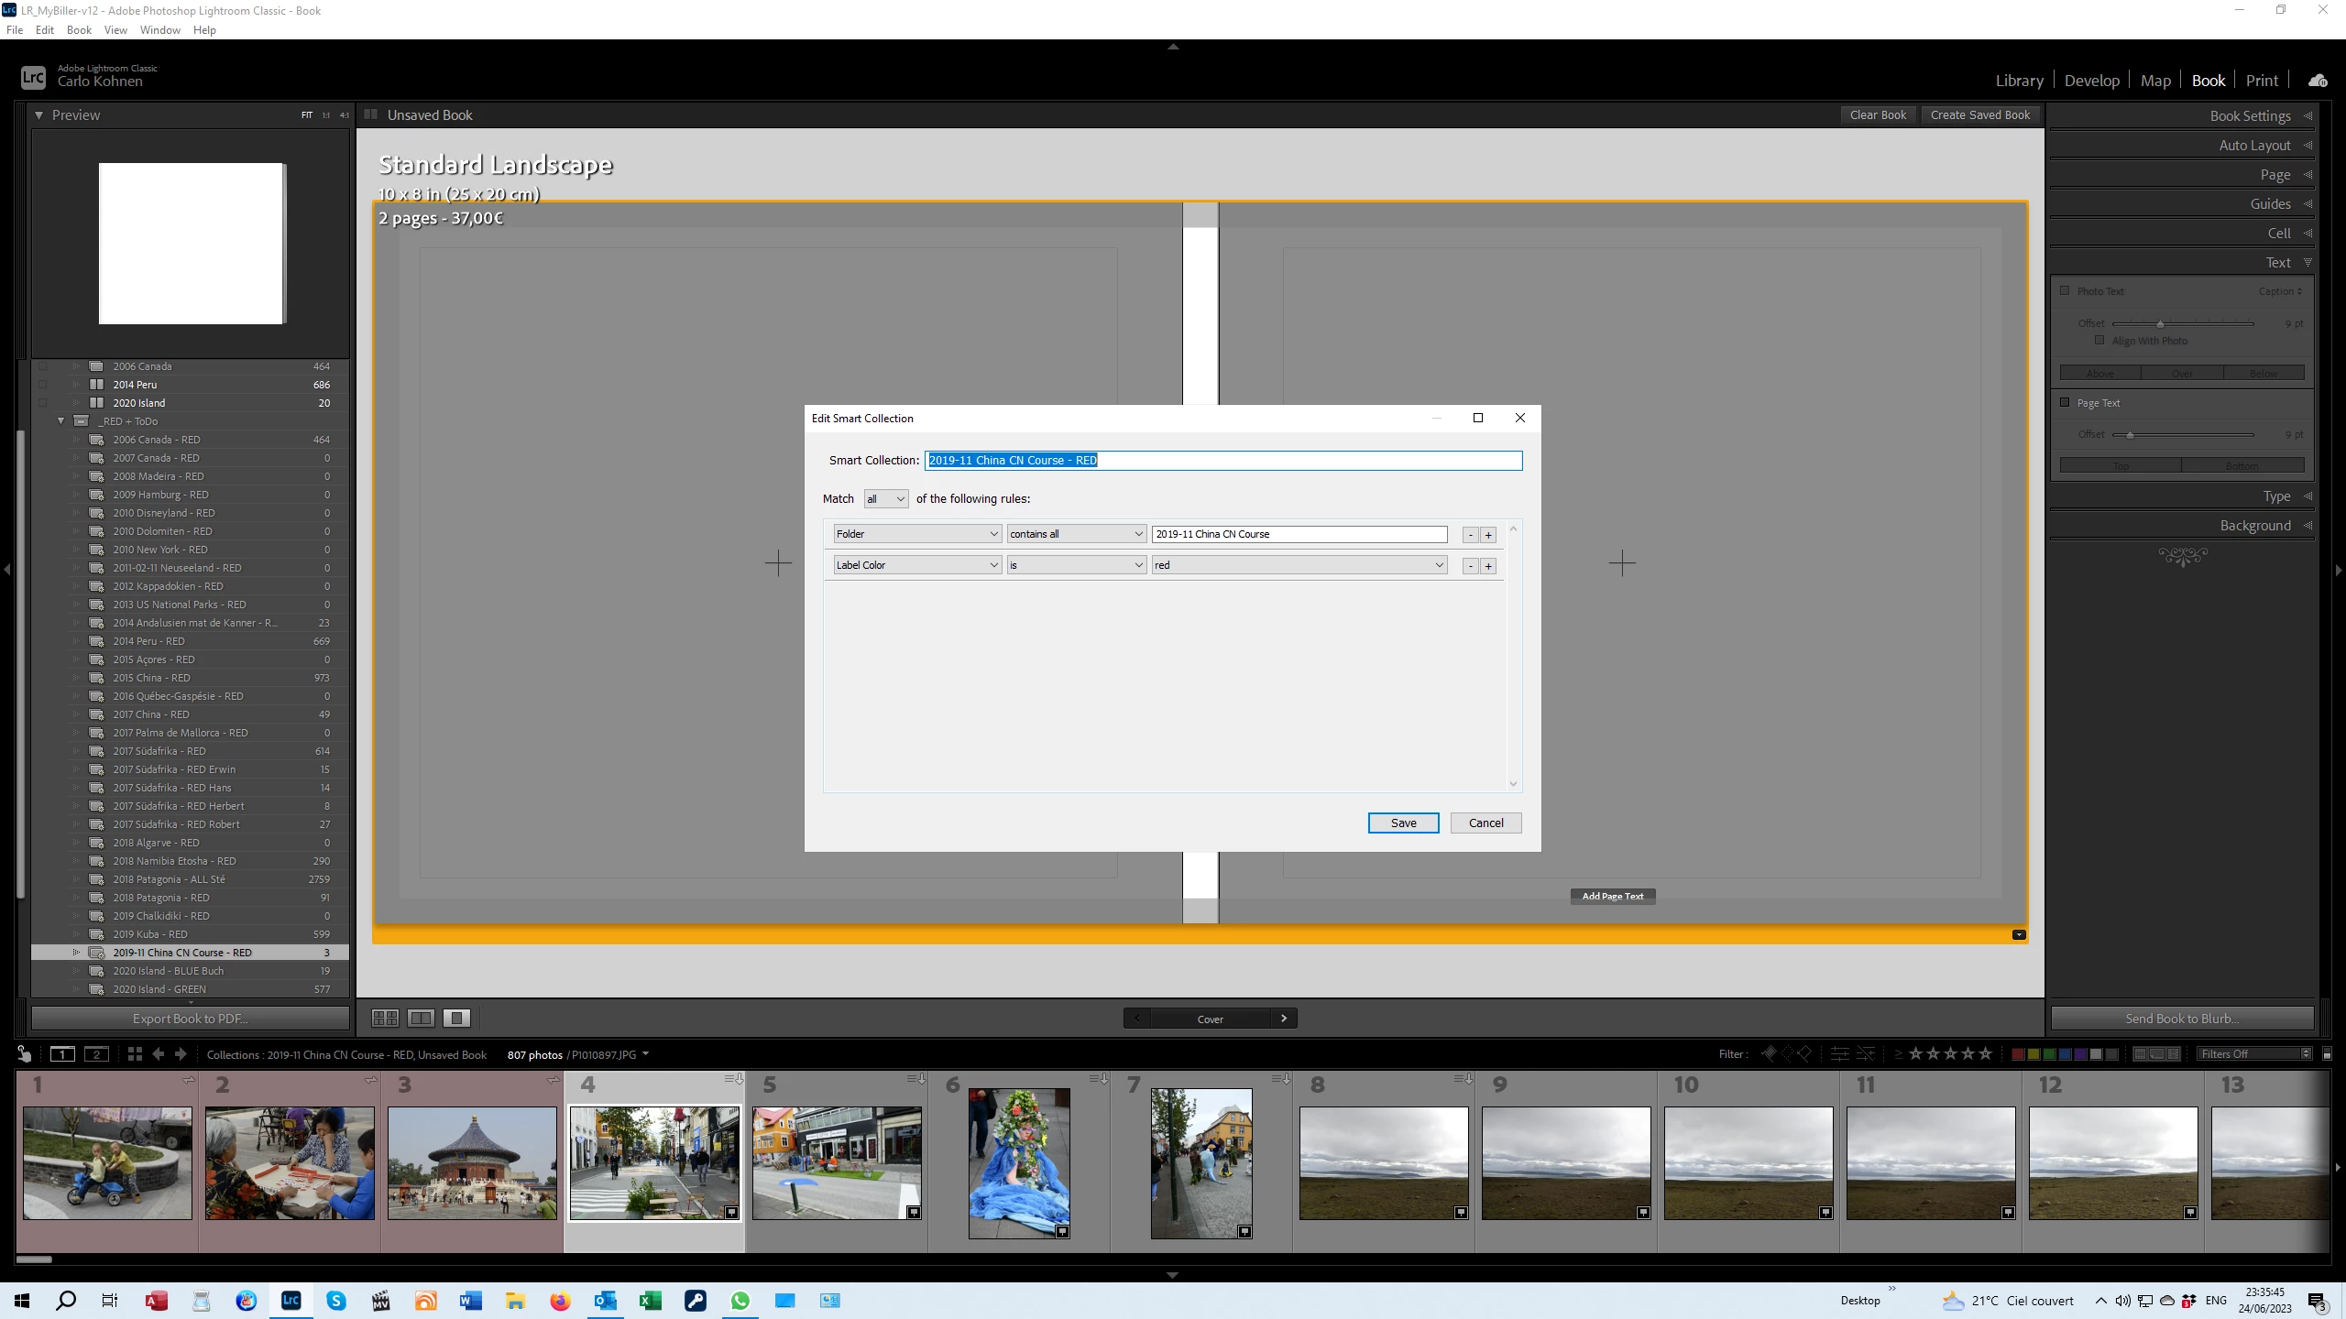This screenshot has height=1319, width=2346.
Task: Click the grid view icon in filmstrip bar
Action: pyautogui.click(x=135, y=1054)
